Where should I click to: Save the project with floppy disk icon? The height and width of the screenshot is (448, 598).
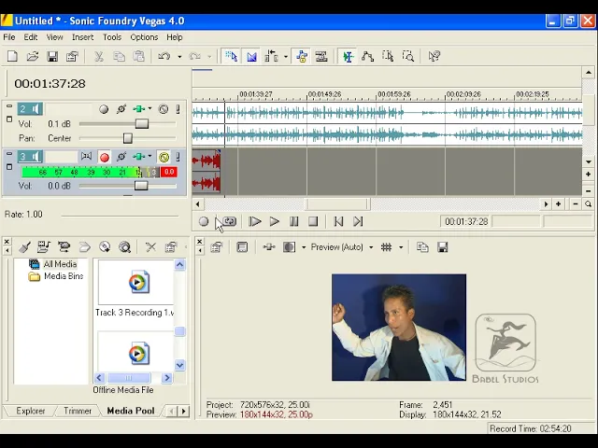click(x=52, y=56)
